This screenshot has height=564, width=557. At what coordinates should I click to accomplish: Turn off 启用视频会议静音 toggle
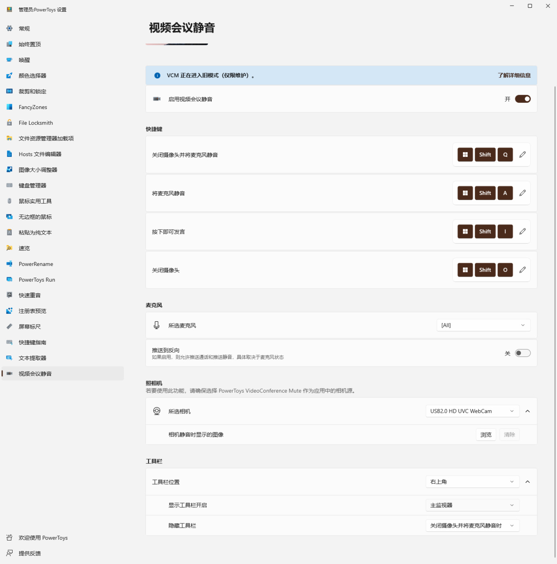click(523, 99)
